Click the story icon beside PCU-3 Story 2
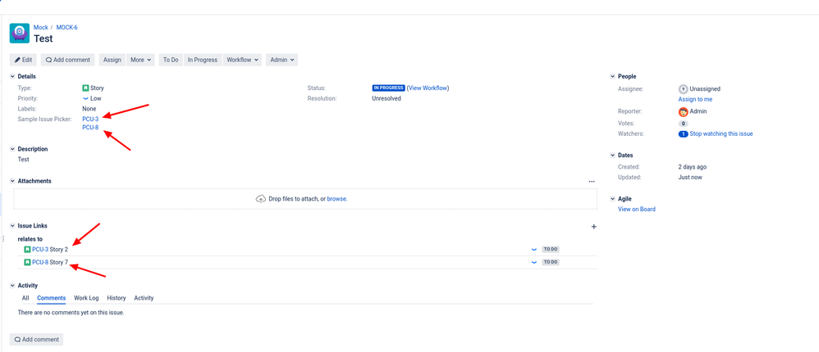This screenshot has width=819, height=352. point(28,250)
